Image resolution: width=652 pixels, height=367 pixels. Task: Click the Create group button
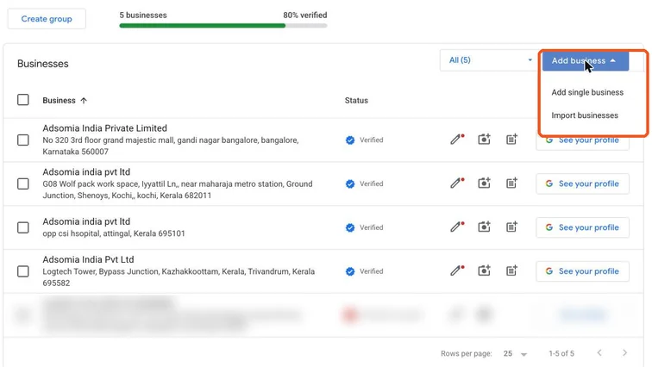[47, 19]
